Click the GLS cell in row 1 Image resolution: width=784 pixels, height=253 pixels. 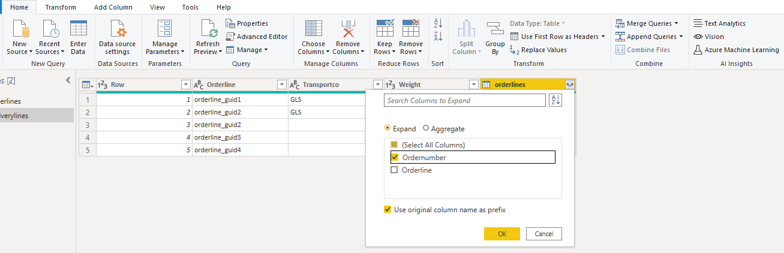click(327, 100)
